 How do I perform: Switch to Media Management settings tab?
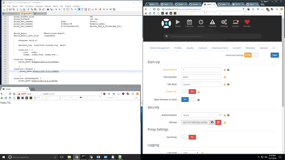(x=160, y=48)
